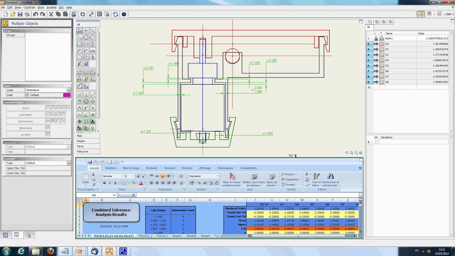Open the Tahoma font name dropdown

[x=123, y=176]
